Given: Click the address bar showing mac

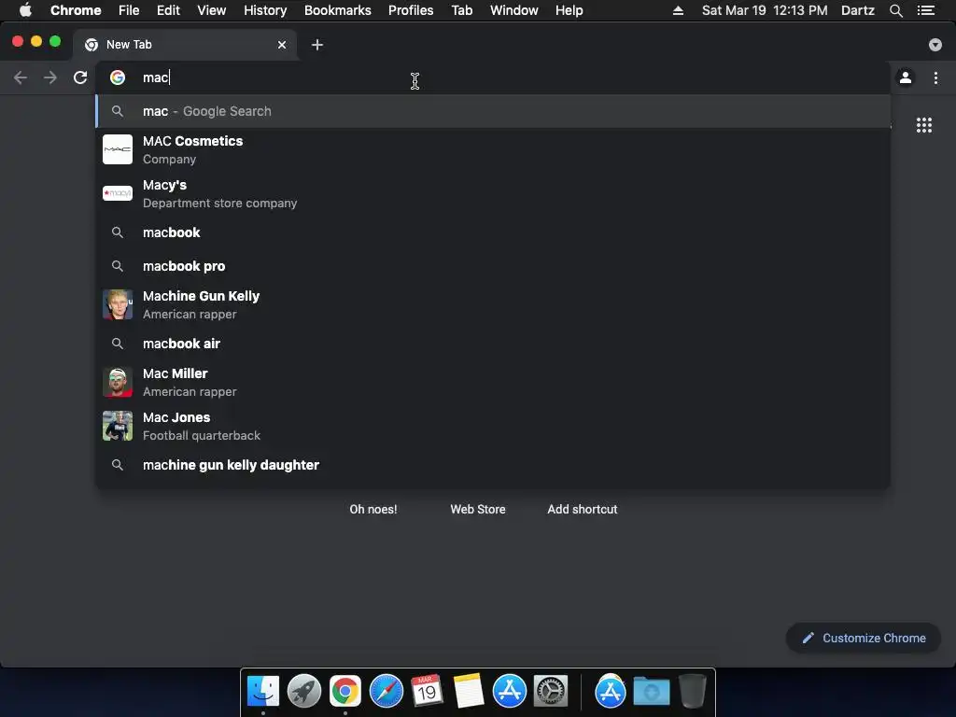Looking at the screenshot, I should point(493,77).
